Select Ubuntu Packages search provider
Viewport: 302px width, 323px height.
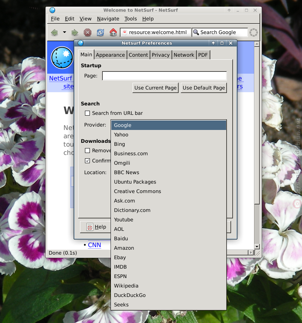coord(169,182)
